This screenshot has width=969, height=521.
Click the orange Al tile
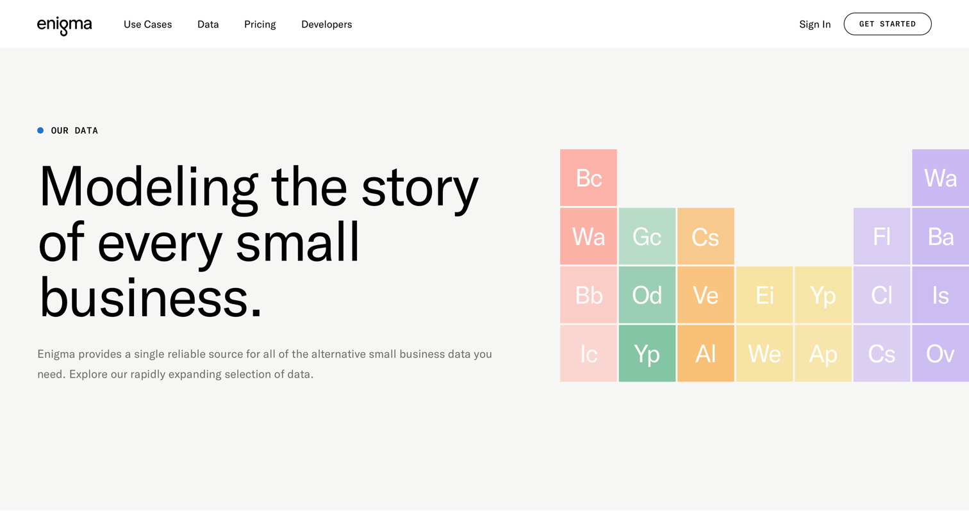point(706,353)
